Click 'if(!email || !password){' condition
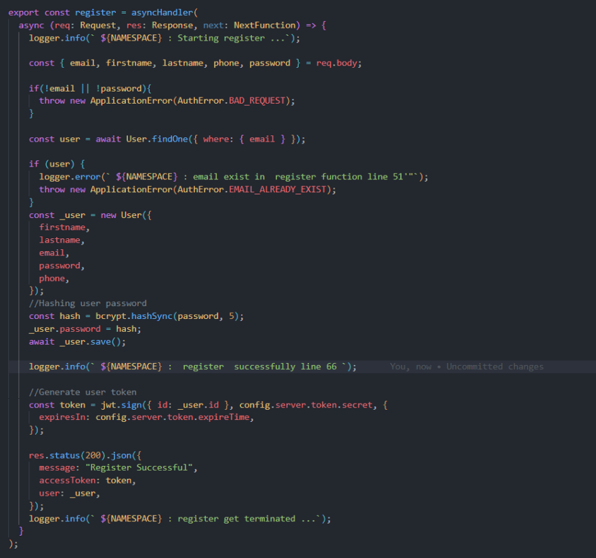Screen dimensions: 596x558 [90, 89]
